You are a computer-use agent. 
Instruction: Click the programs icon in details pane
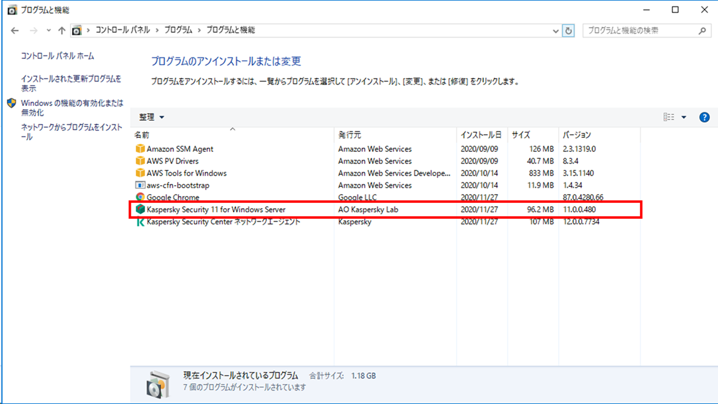158,384
